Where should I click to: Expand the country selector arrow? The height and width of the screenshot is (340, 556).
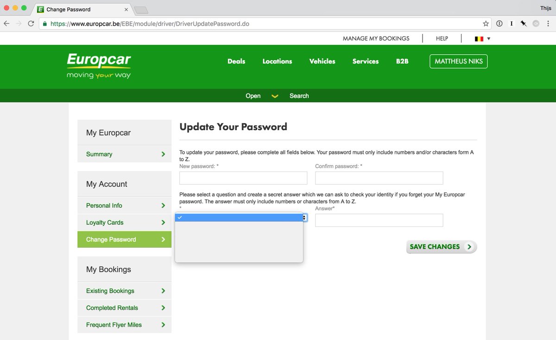point(489,39)
